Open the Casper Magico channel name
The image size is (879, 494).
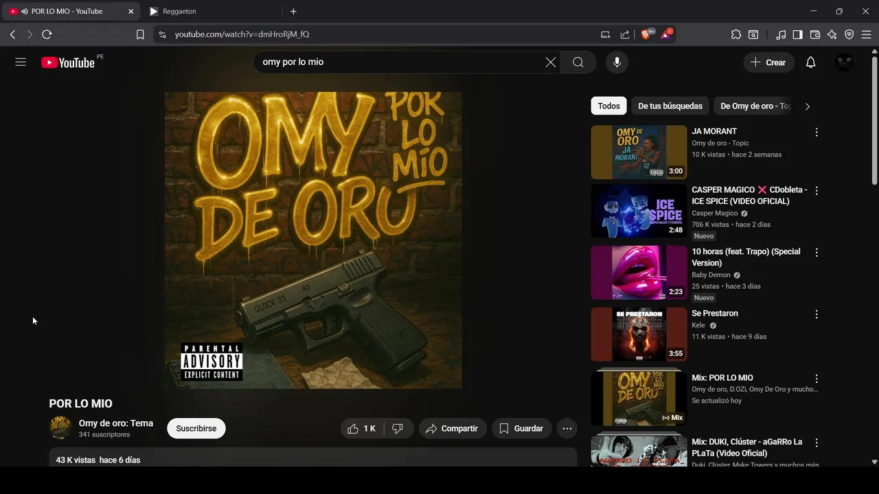714,213
